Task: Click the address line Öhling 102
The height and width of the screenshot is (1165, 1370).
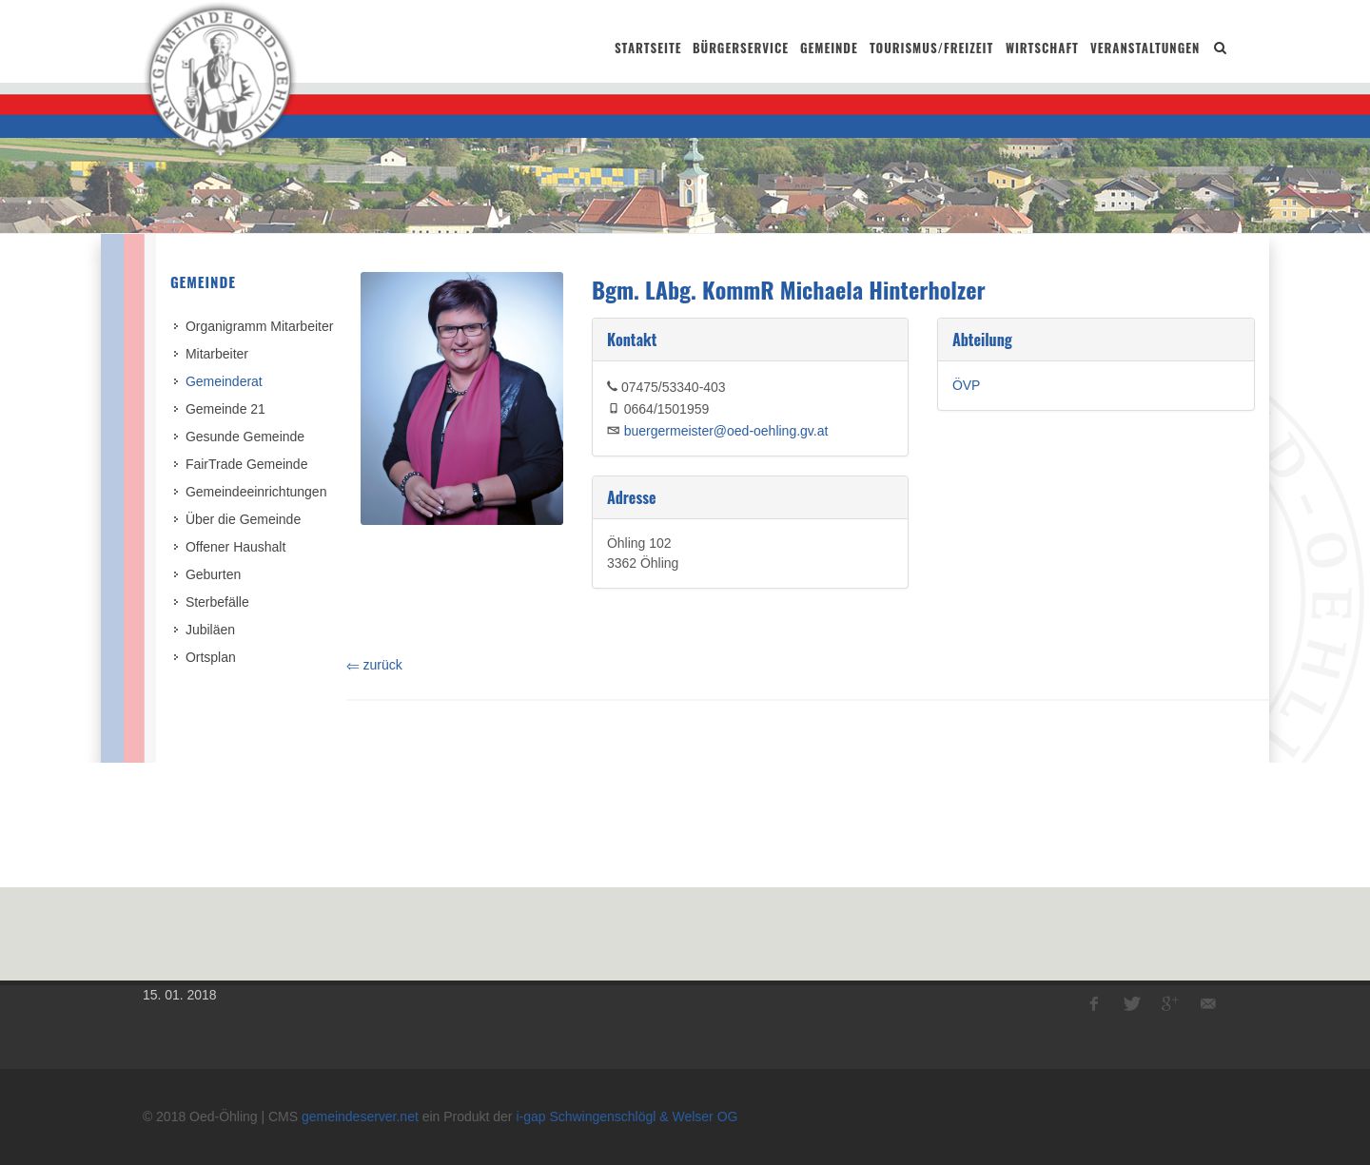Action: tap(639, 543)
